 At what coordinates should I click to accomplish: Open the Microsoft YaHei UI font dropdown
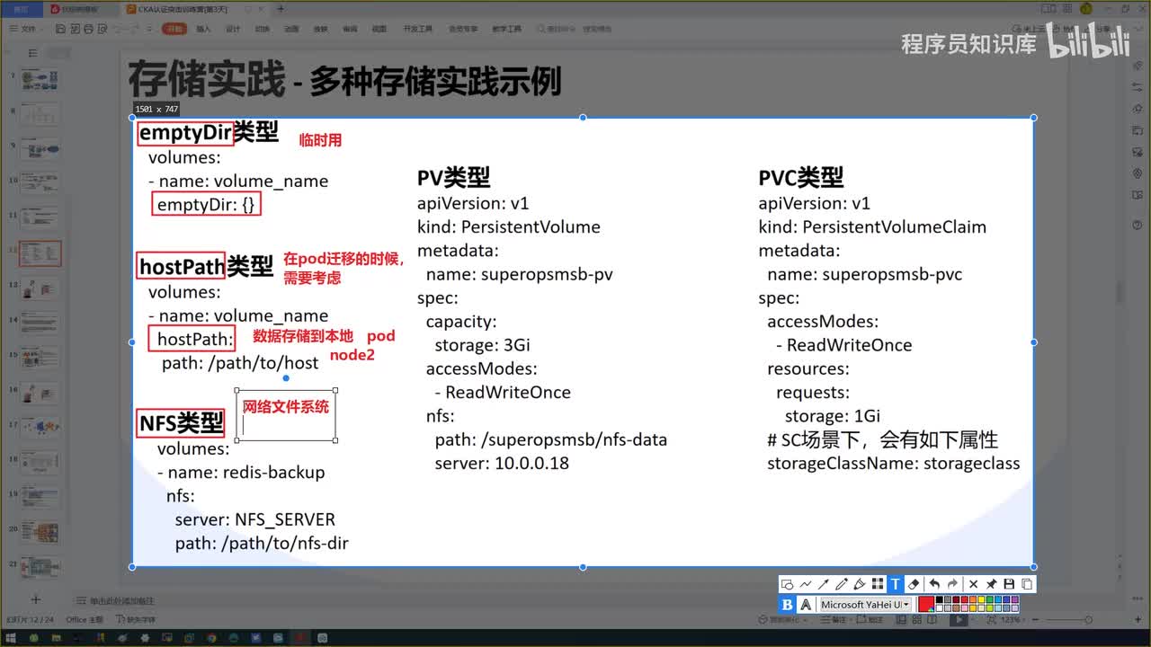point(866,605)
